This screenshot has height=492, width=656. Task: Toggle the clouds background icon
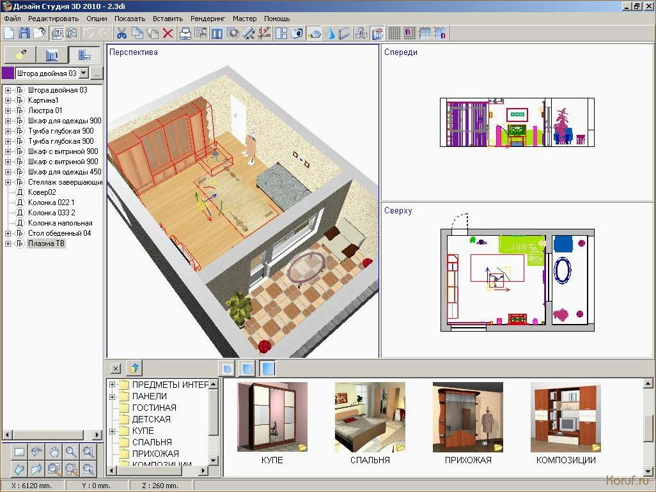(x=314, y=33)
